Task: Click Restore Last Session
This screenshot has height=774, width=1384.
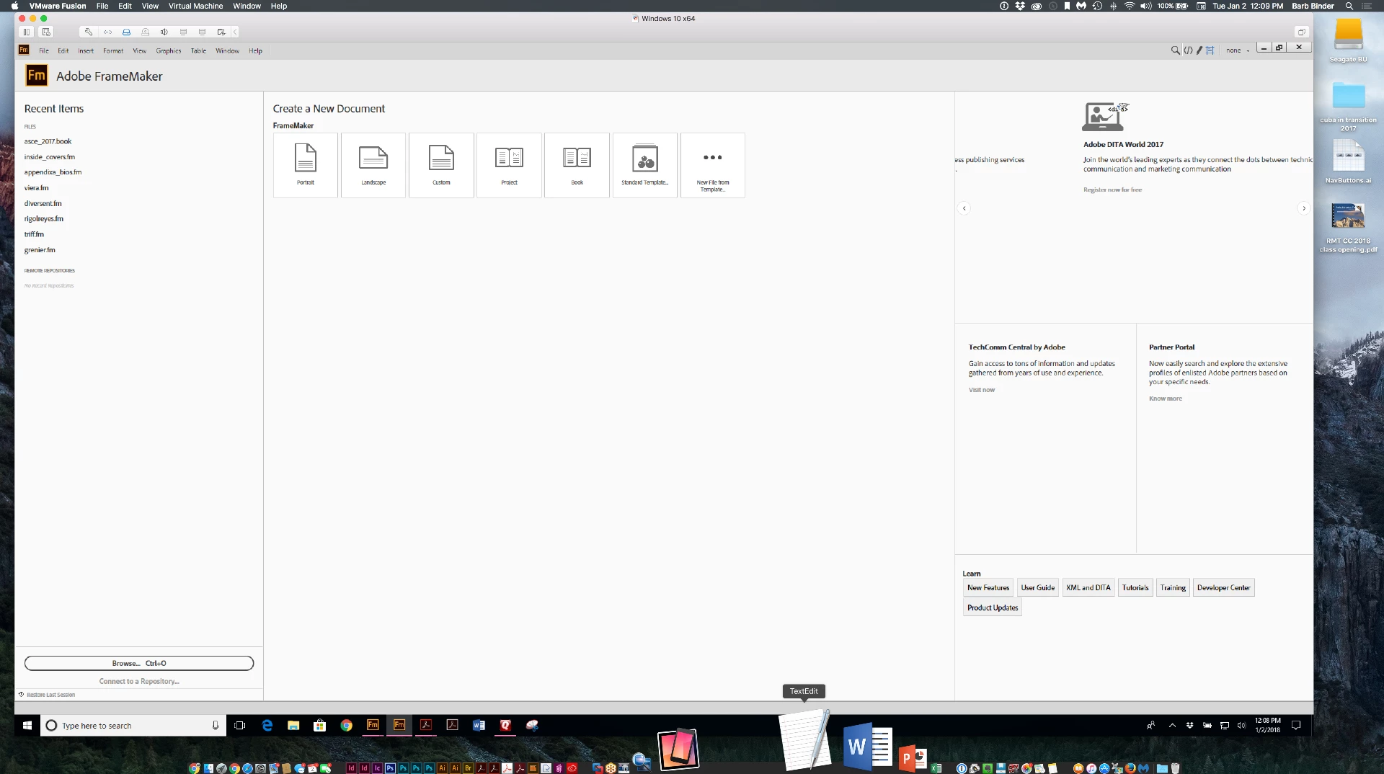Action: pyautogui.click(x=47, y=695)
